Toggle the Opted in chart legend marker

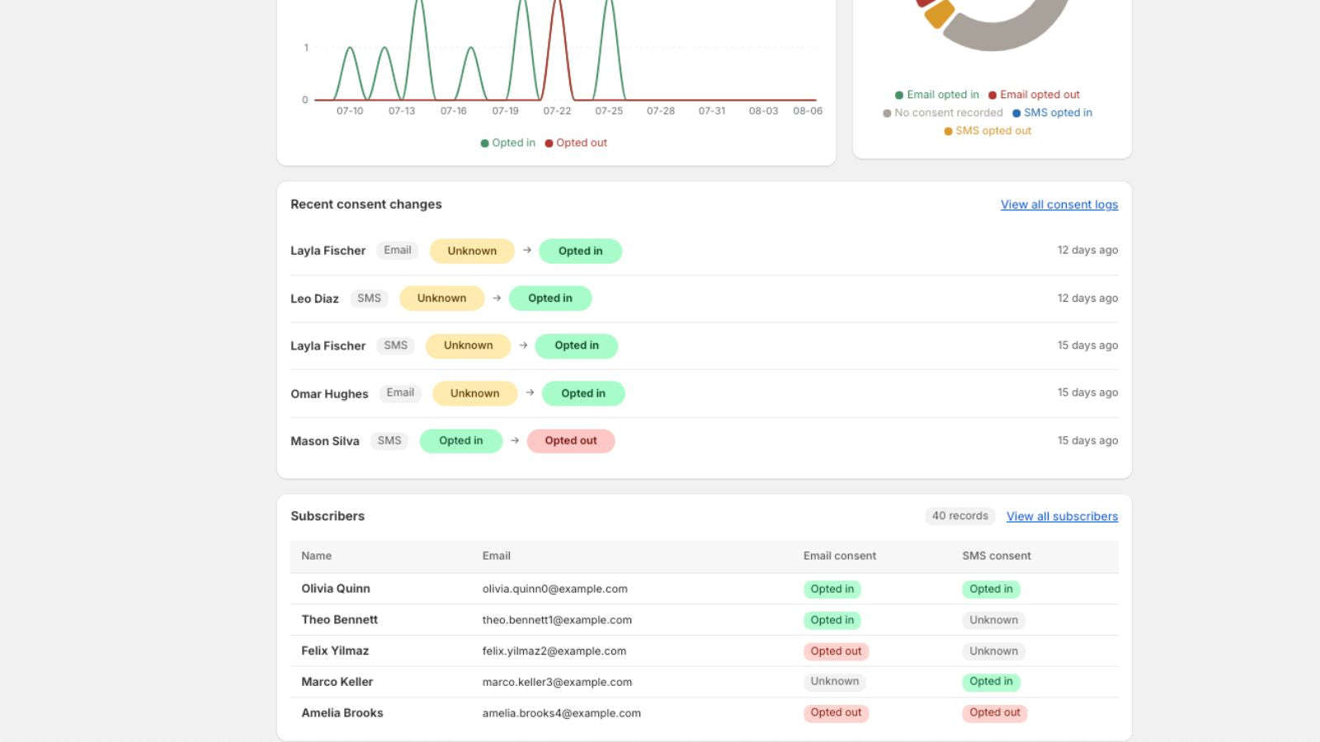coord(485,143)
